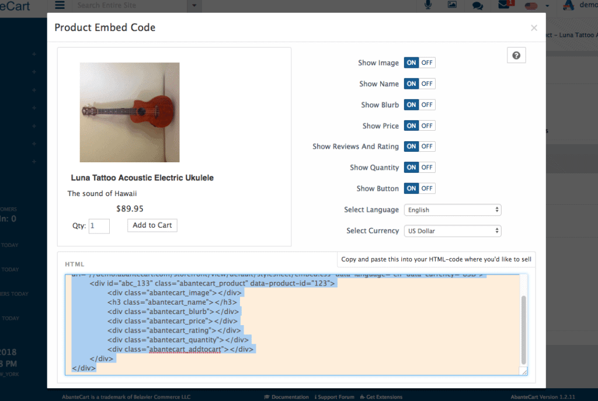598x401 pixels.
Task: Open the hamburger menu in the top bar
Action: pos(60,5)
